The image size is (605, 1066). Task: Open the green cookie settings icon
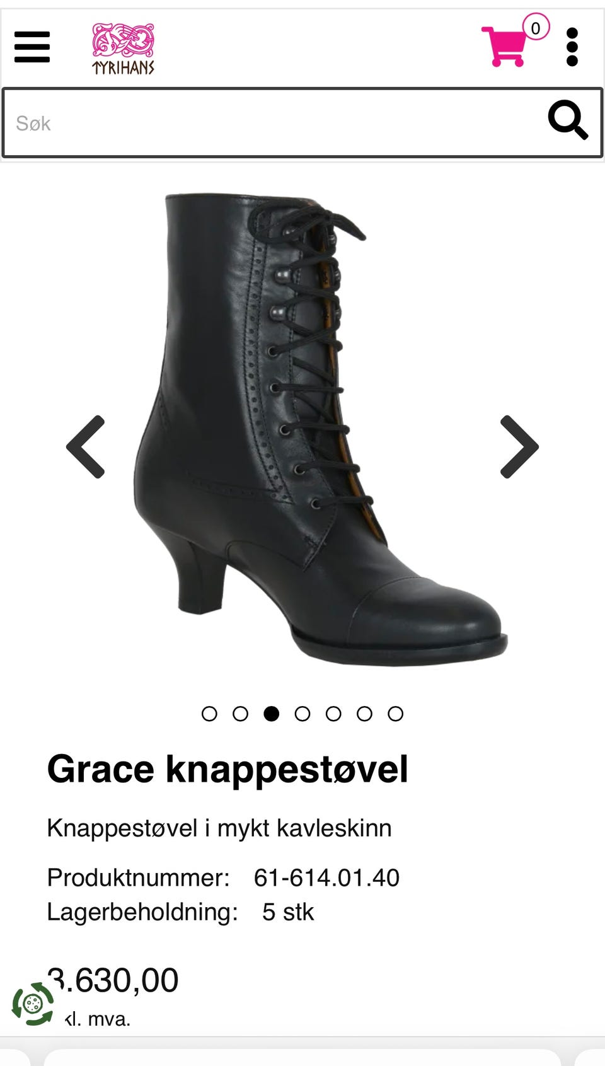point(33,1003)
